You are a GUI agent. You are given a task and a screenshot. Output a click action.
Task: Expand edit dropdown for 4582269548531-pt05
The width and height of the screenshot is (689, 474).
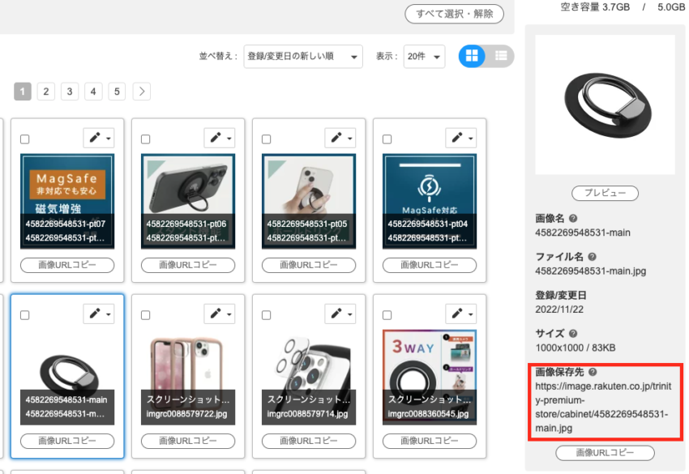coord(340,138)
